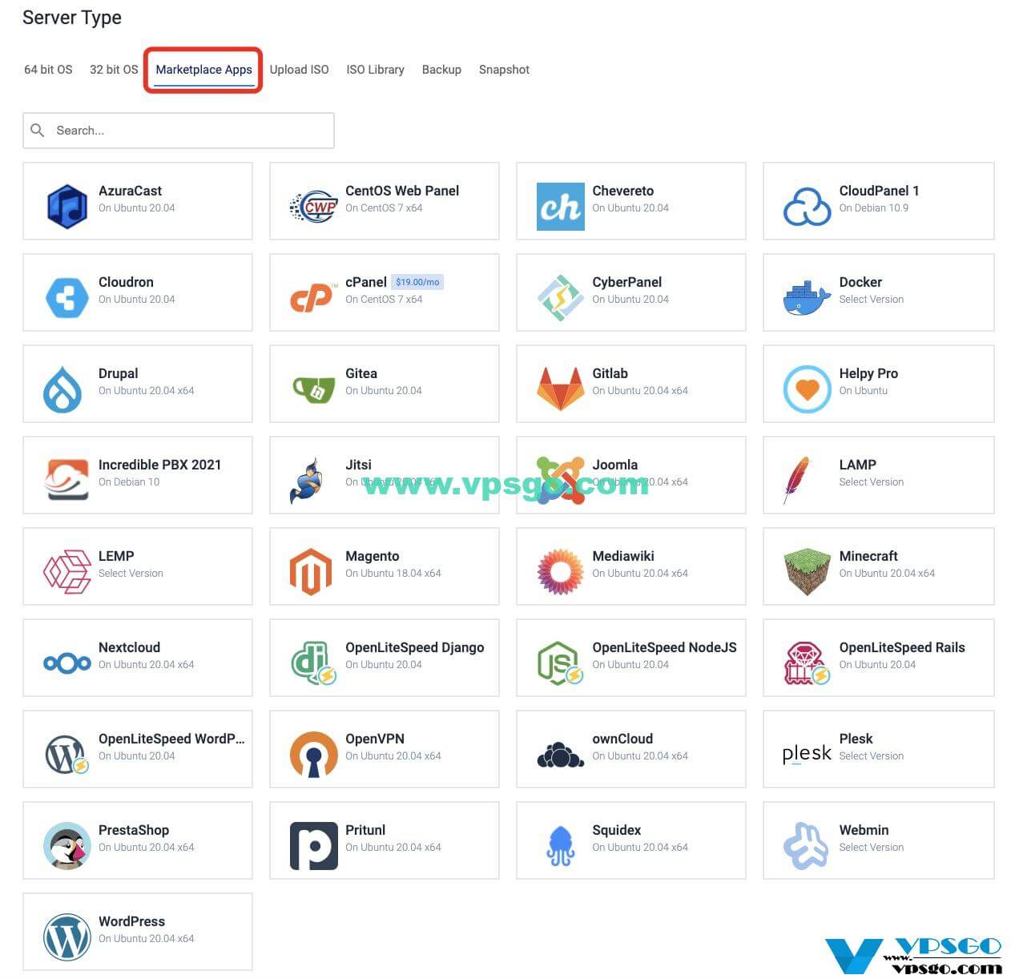This screenshot has width=1011, height=979.
Task: Click the OpenVPN keyhole icon
Action: coord(313,755)
